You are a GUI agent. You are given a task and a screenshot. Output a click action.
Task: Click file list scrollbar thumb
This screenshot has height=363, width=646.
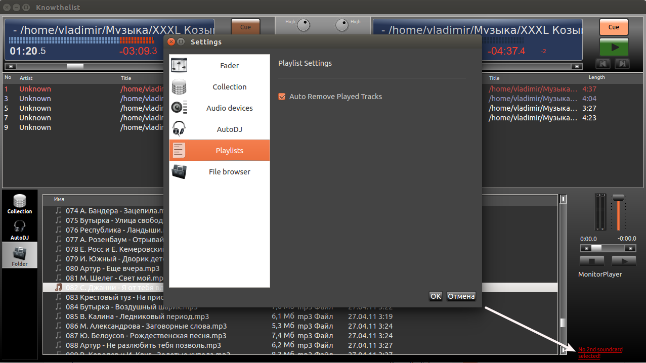[x=564, y=323]
